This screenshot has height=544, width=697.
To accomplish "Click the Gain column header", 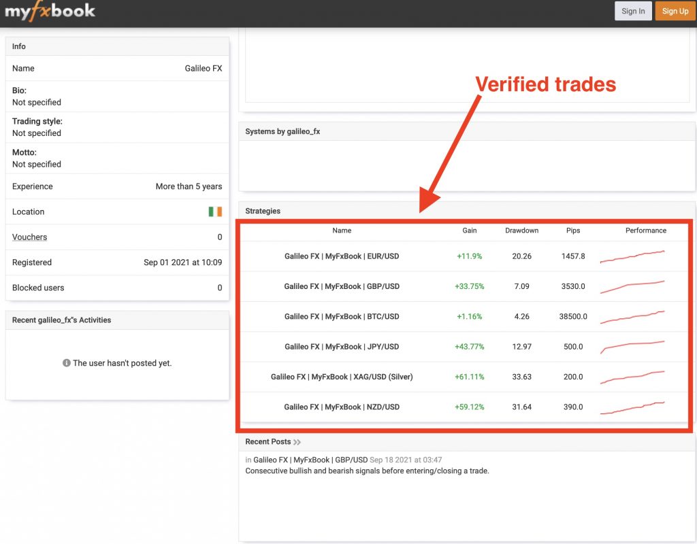I will [470, 231].
